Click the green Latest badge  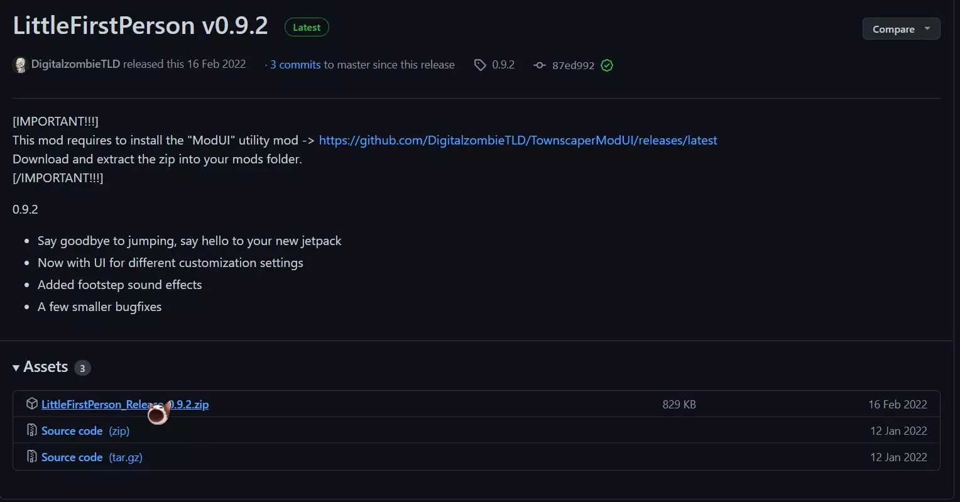coord(307,28)
